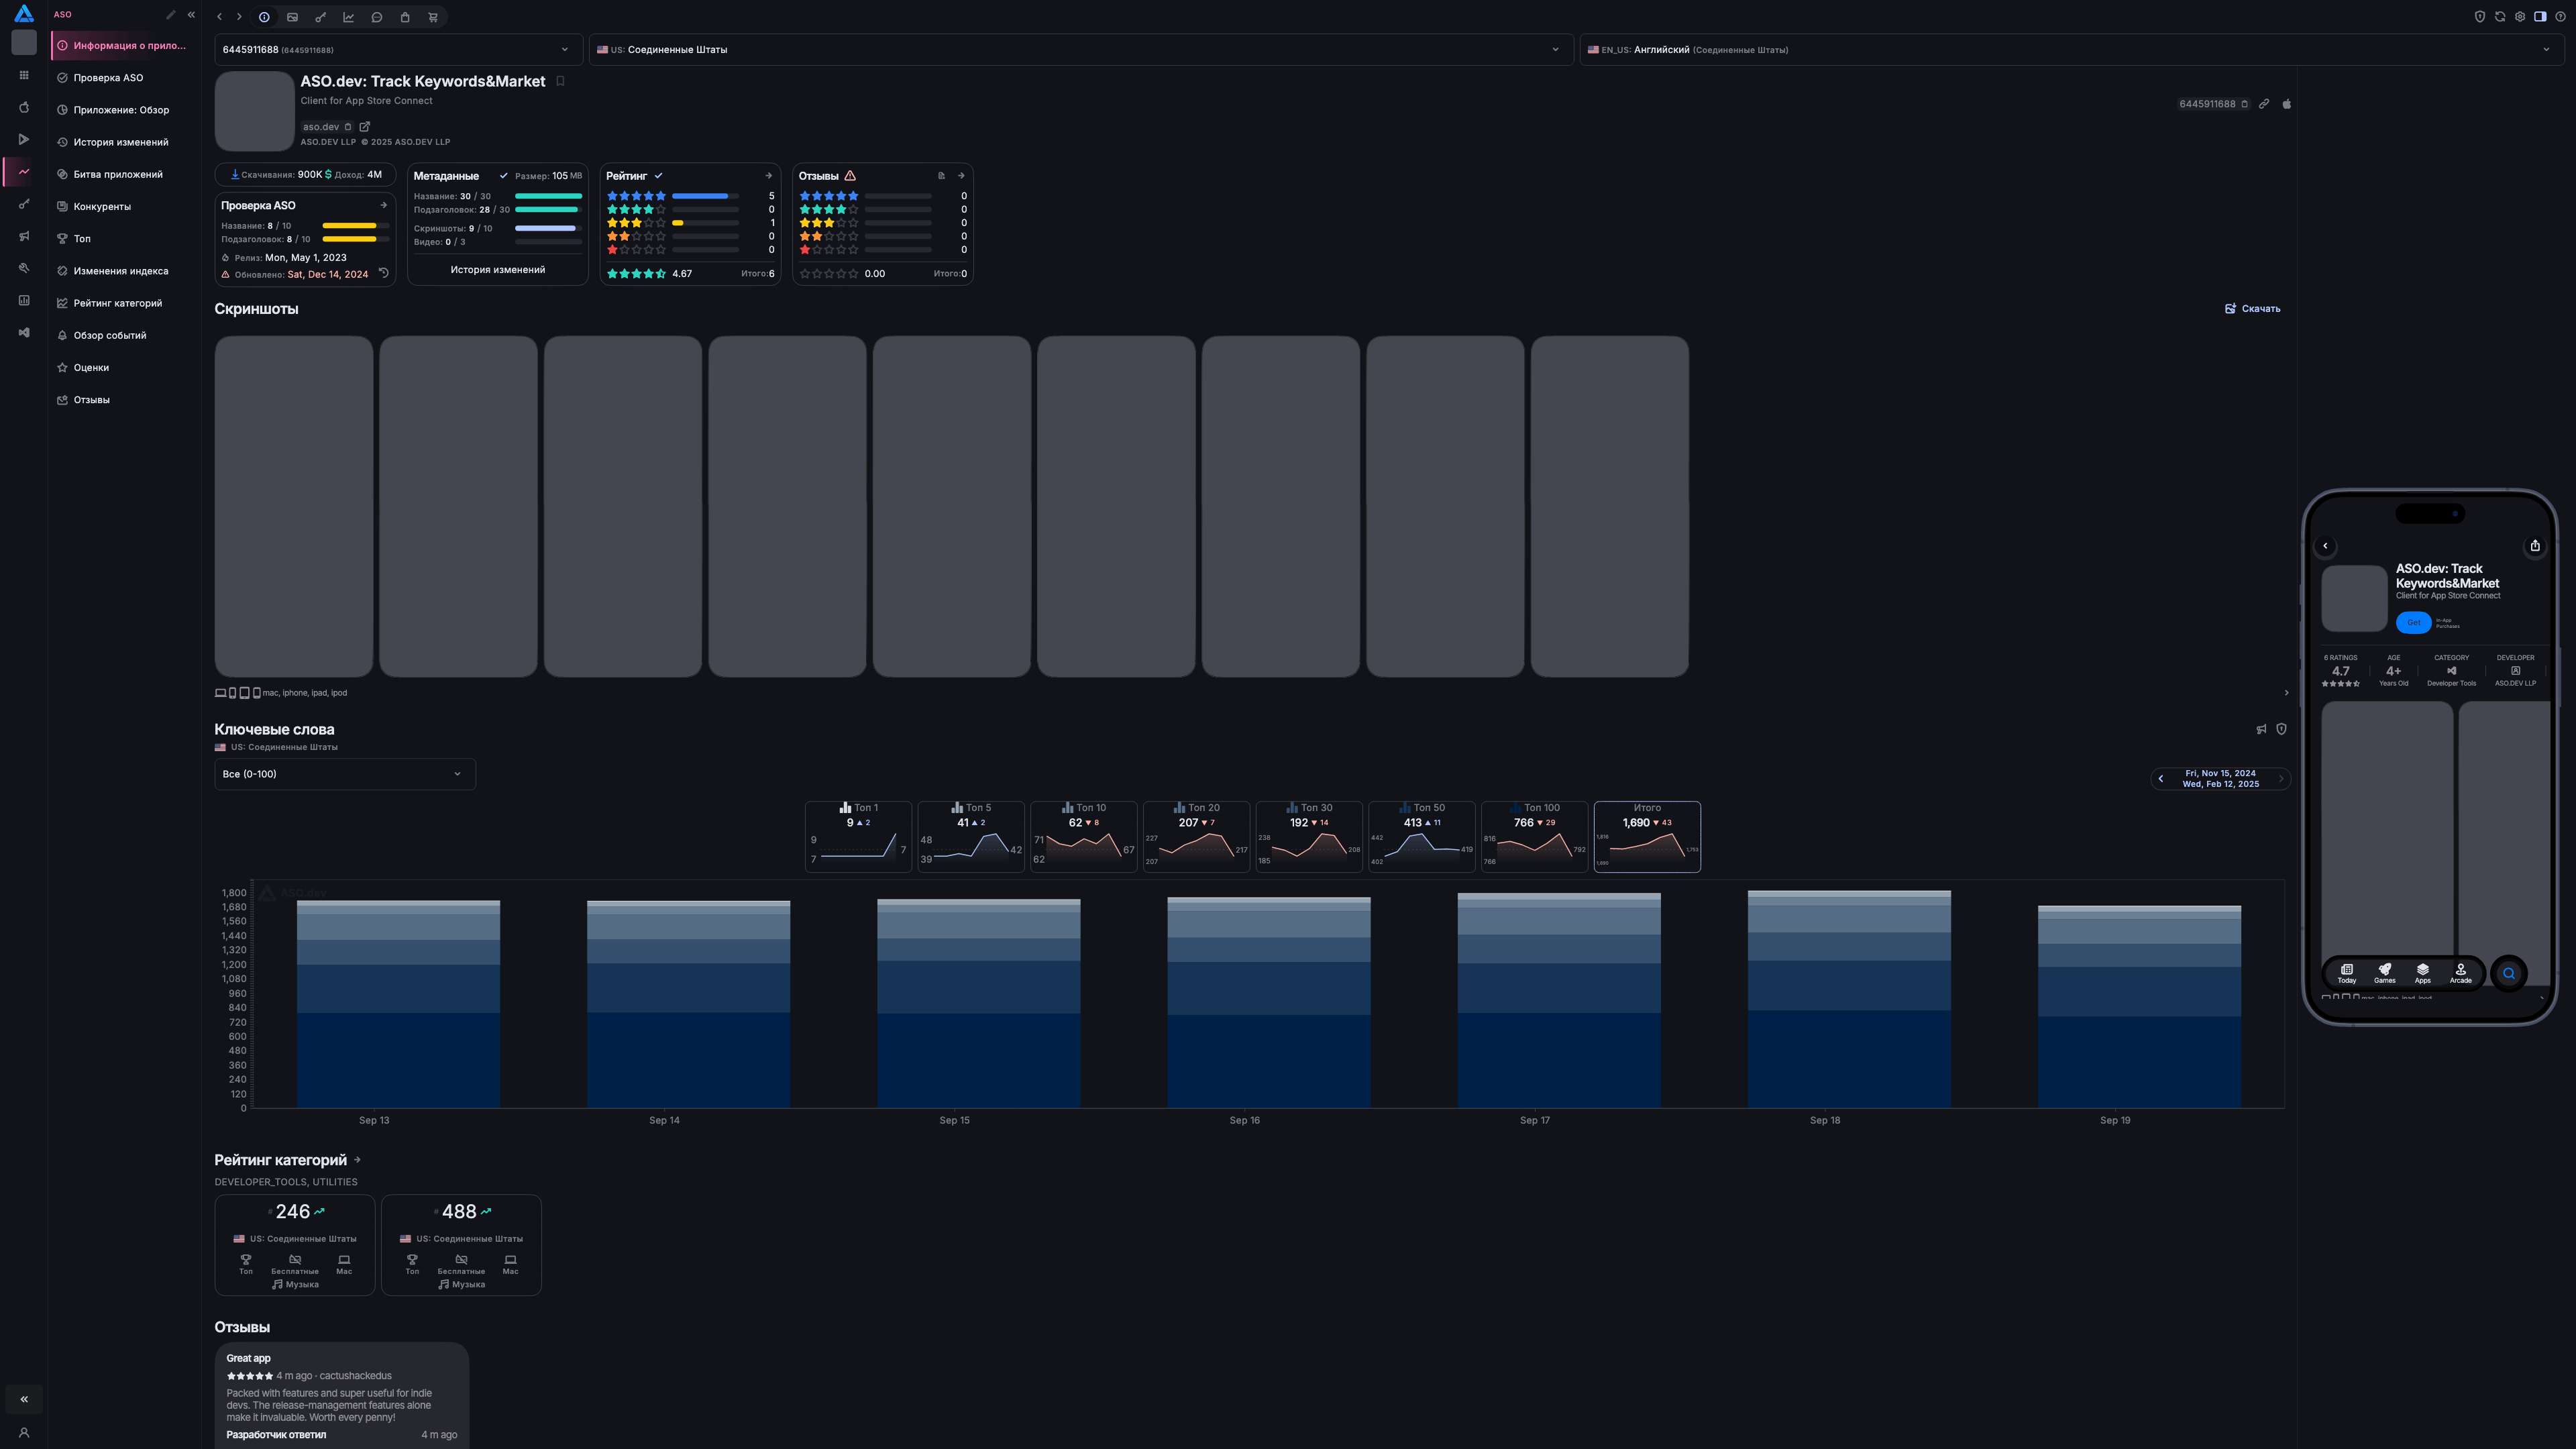This screenshot has width=2576, height=1449.
Task: Open the Рейтинг категорий section heading link
Action: point(288,1160)
